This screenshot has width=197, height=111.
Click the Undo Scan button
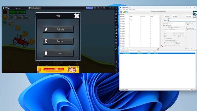(188, 16)
